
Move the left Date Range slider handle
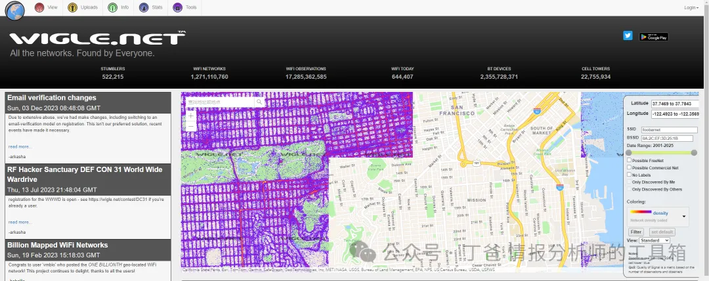tap(628, 153)
